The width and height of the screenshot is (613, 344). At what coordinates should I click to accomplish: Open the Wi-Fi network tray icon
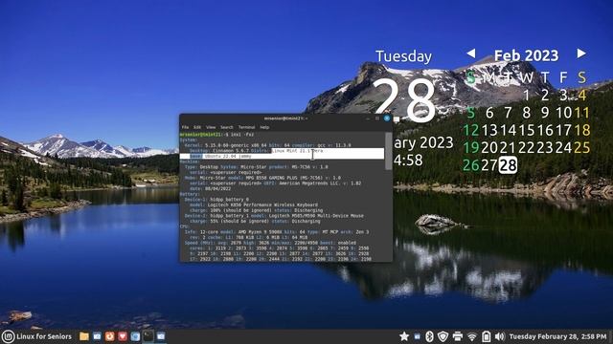[x=472, y=336]
